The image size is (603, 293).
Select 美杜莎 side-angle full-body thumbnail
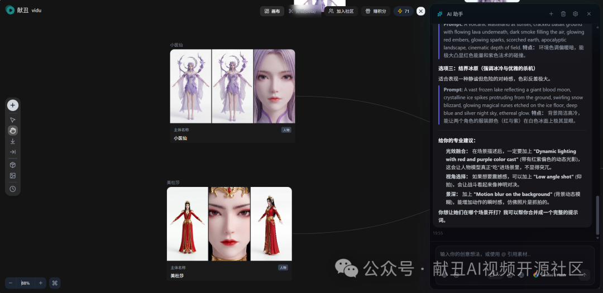pos(271,224)
